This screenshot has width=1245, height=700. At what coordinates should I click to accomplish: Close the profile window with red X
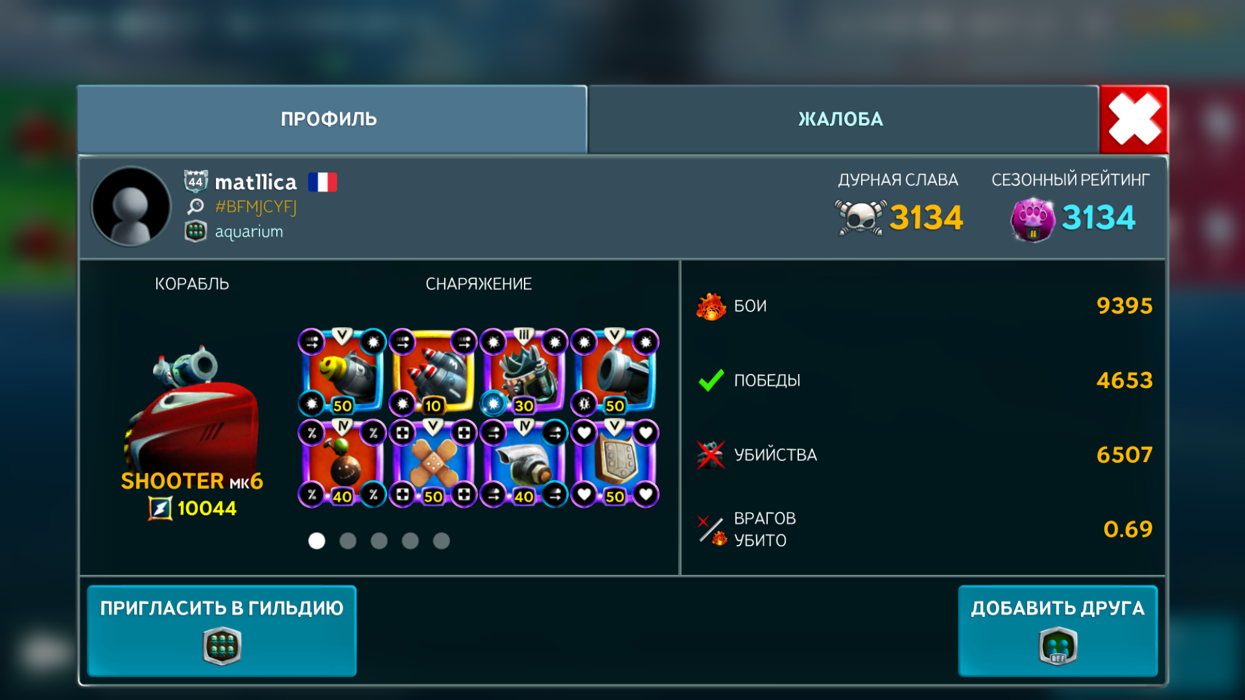1134,119
